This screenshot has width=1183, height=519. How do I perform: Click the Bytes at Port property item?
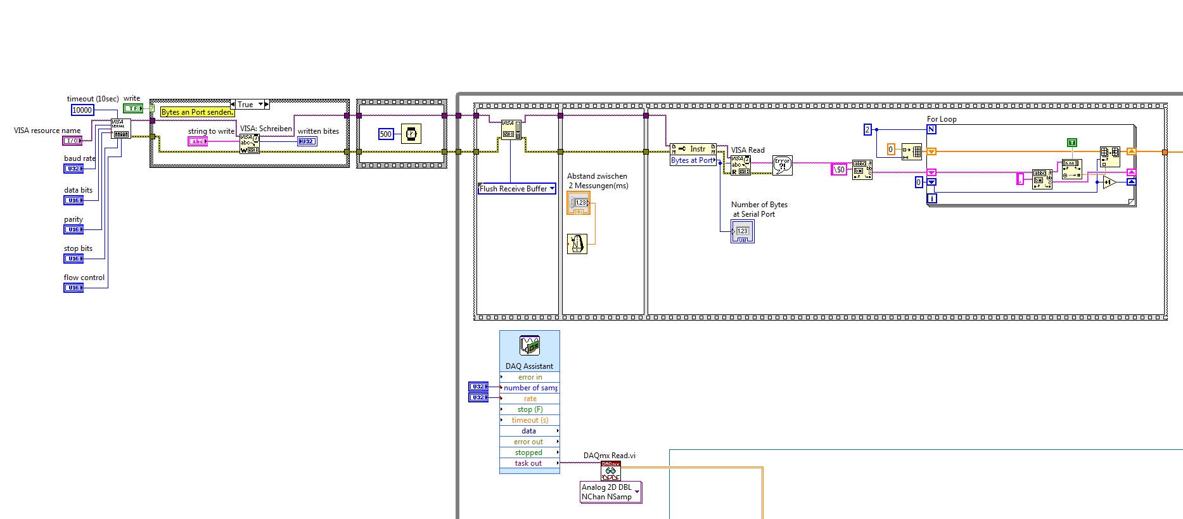tap(693, 160)
